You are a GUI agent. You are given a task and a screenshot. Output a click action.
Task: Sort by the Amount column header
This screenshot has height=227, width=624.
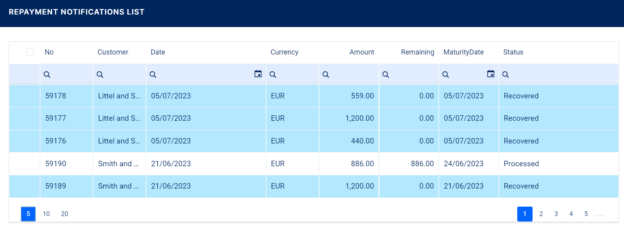(x=361, y=52)
